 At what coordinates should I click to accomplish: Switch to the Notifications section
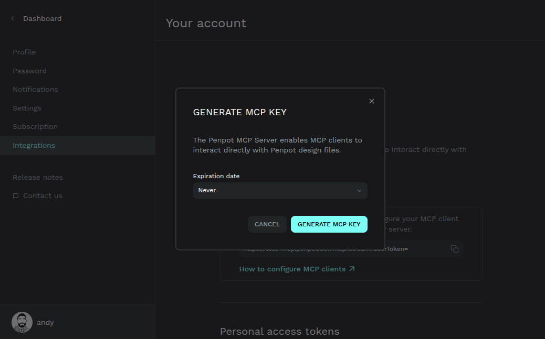tap(35, 89)
